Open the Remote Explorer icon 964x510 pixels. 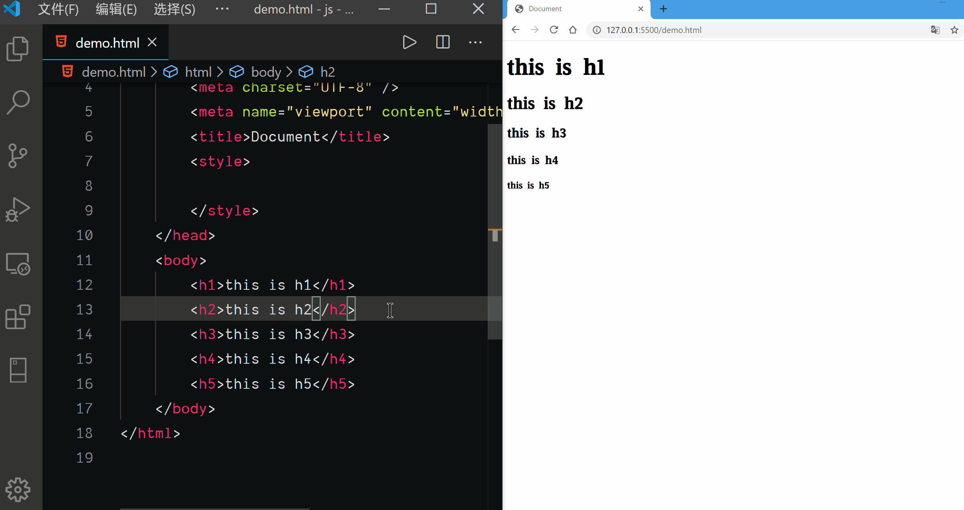tap(18, 264)
